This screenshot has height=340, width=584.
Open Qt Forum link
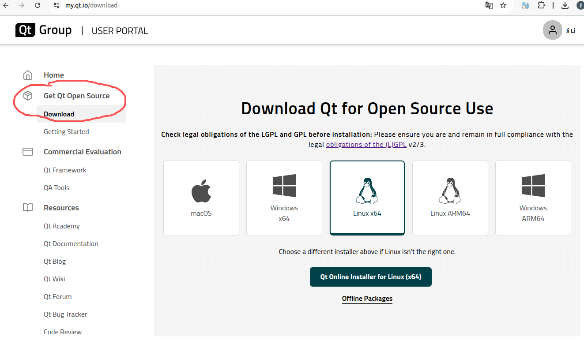pyautogui.click(x=58, y=296)
